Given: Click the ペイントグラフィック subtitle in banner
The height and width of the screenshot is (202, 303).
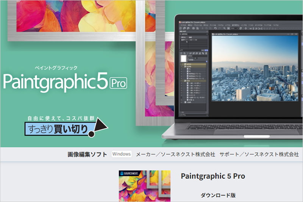Looking at the screenshot, I should pyautogui.click(x=56, y=68).
